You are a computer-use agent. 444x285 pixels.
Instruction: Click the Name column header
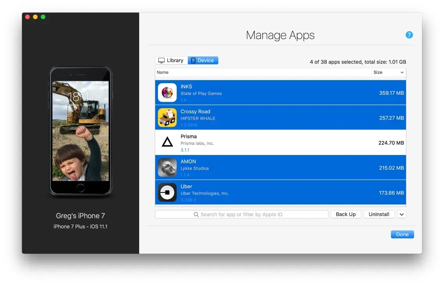(x=162, y=72)
